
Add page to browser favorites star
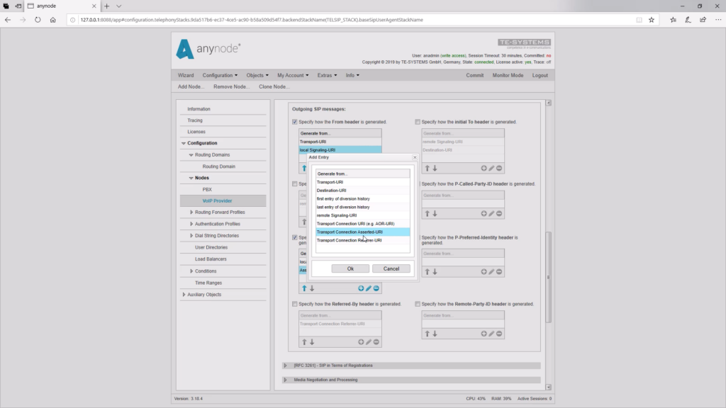click(x=652, y=20)
